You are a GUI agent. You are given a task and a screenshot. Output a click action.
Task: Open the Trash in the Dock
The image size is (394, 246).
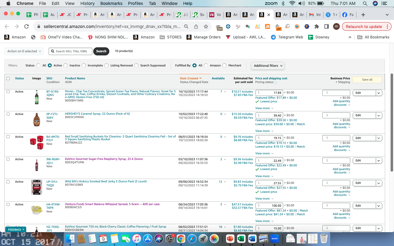coord(324,238)
